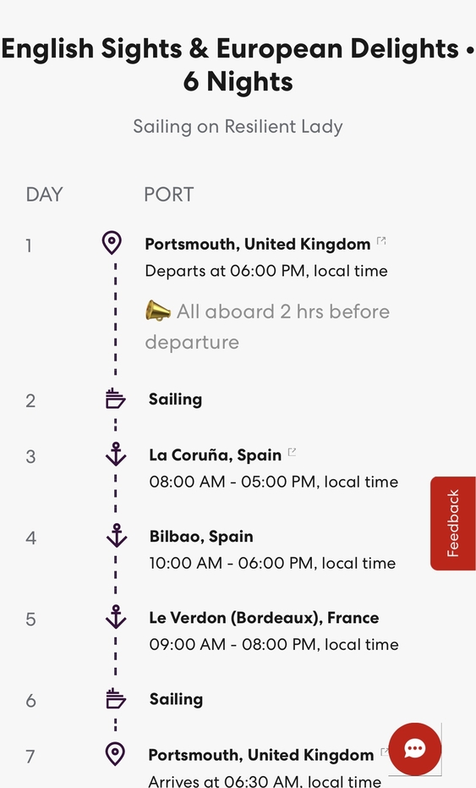Click the English Sights & European Delights heading
This screenshot has height=788, width=476.
(x=238, y=65)
